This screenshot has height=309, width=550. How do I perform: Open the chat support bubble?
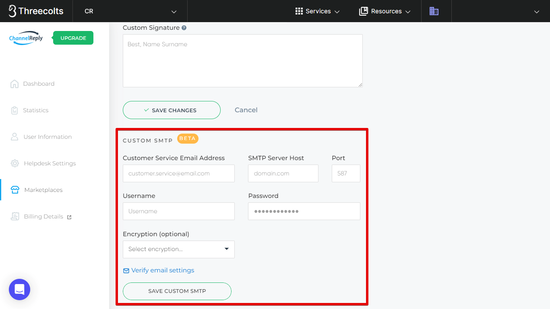click(x=20, y=289)
